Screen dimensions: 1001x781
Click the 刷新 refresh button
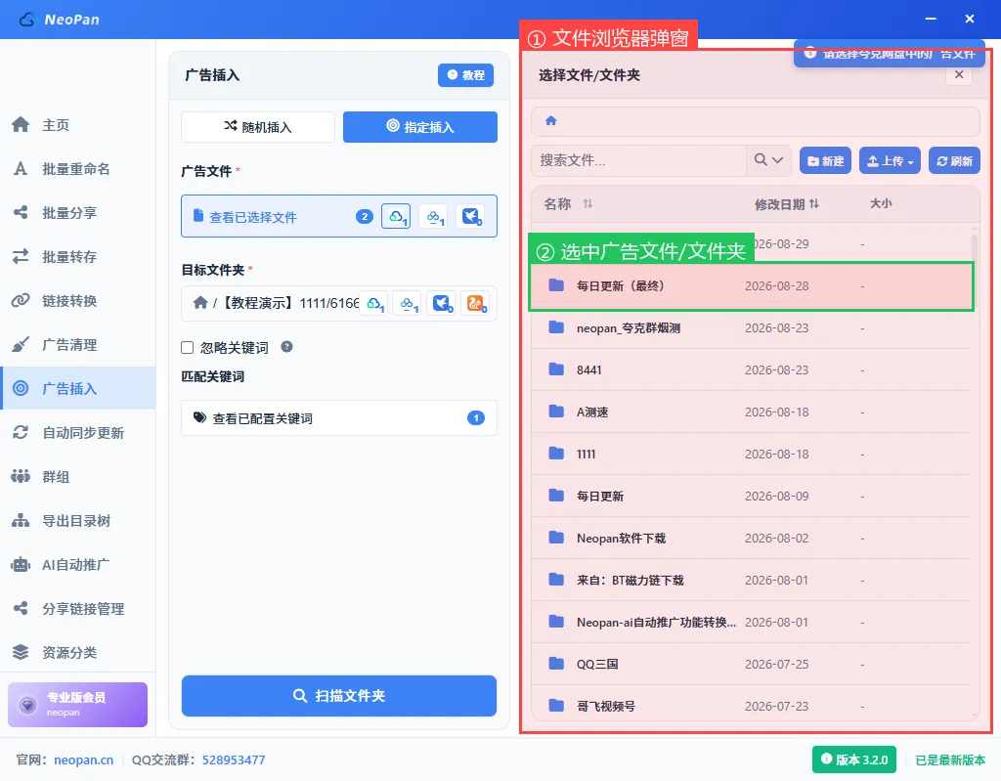point(954,161)
